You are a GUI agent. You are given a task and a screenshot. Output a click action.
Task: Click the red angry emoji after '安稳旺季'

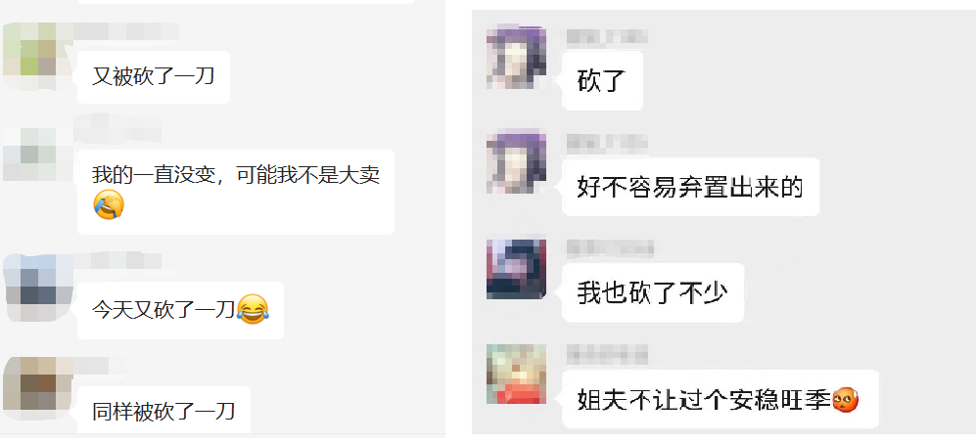[846, 399]
